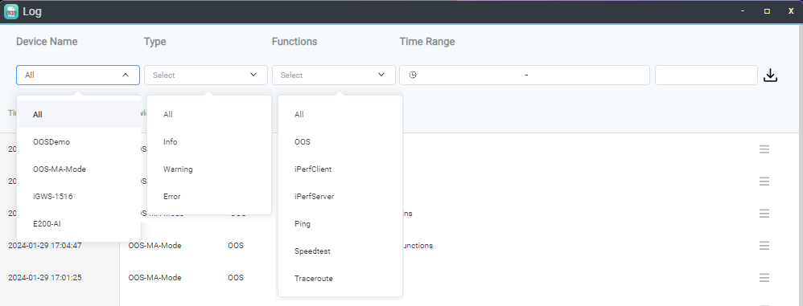Image resolution: width=803 pixels, height=306 pixels.
Task: Choose iGWS-1516 device option
Action: [79, 196]
